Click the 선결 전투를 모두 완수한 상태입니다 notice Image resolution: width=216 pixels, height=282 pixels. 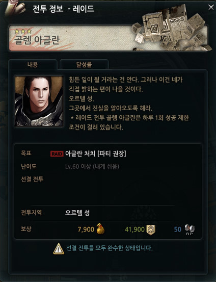110,248
